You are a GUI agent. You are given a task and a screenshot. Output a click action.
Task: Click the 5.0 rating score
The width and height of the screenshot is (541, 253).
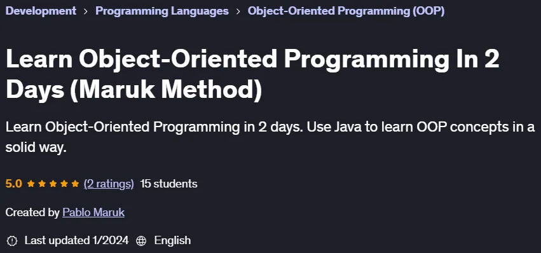pos(14,184)
